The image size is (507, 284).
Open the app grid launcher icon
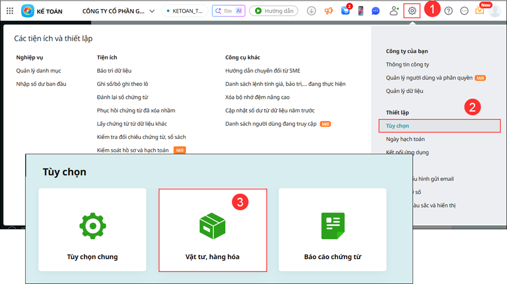click(10, 11)
